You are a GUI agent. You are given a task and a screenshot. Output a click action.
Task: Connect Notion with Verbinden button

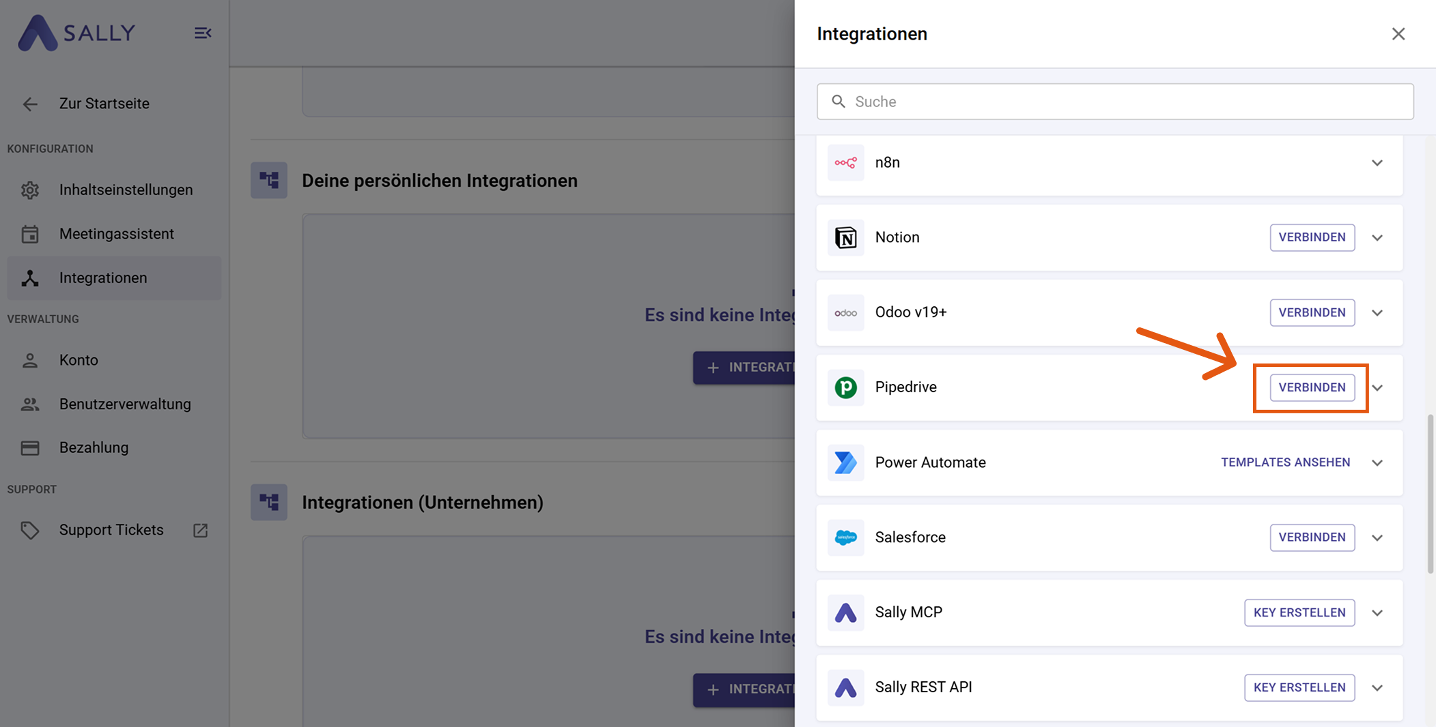click(x=1312, y=237)
